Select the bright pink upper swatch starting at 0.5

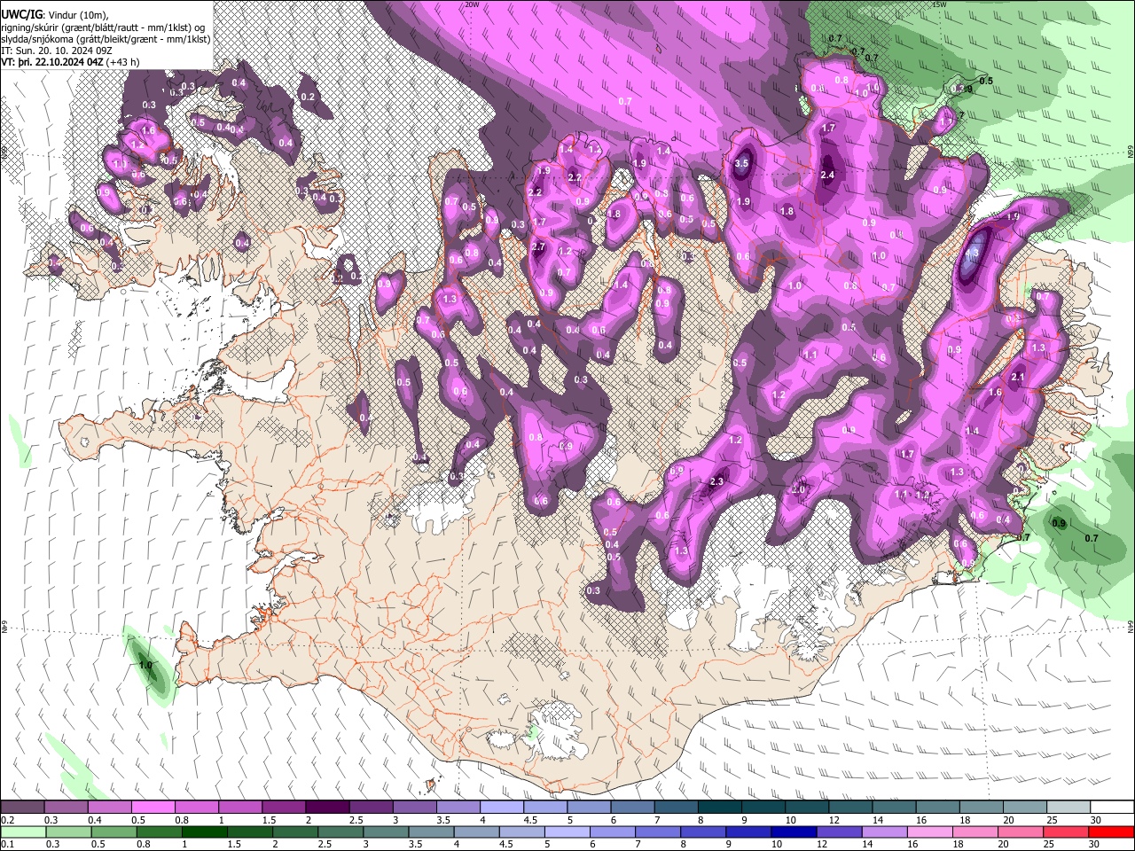[x=153, y=808]
